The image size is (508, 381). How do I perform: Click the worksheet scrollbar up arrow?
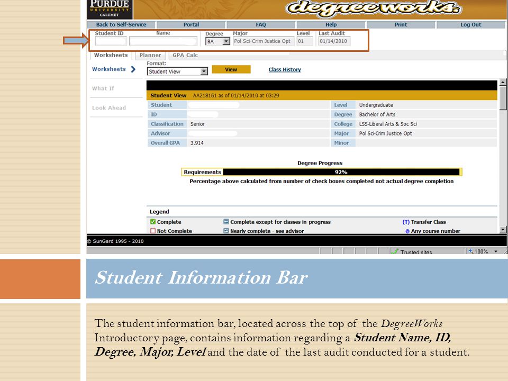[x=503, y=83]
